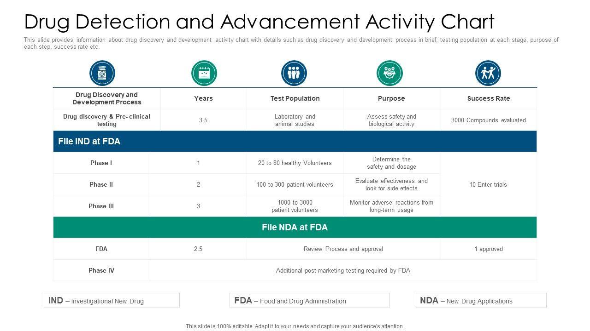This screenshot has height=331, width=590.
Task: Click 'Assess safety and biological activity' cell
Action: click(x=392, y=120)
